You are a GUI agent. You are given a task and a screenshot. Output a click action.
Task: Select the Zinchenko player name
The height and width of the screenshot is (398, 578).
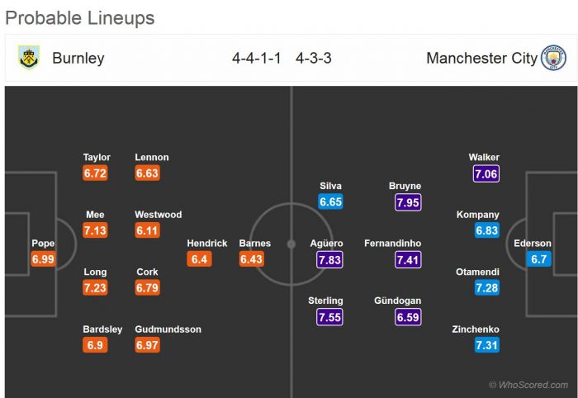[478, 329]
